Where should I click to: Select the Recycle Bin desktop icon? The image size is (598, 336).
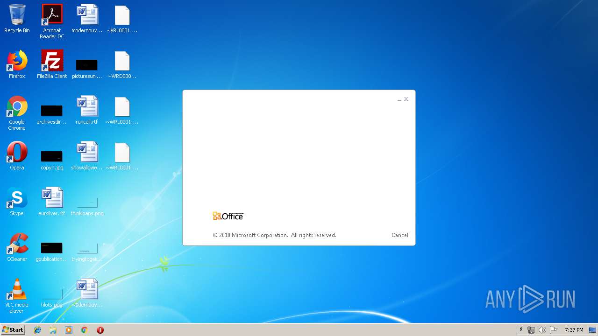click(x=17, y=19)
